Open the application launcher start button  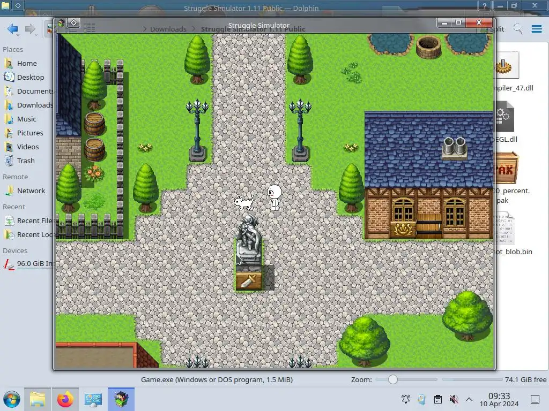12,399
